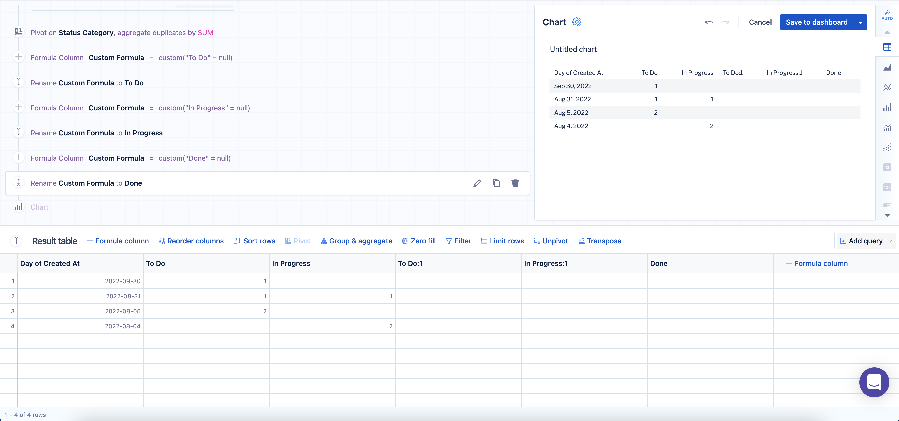Choose the table chart type icon
899x421 pixels.
click(x=887, y=47)
